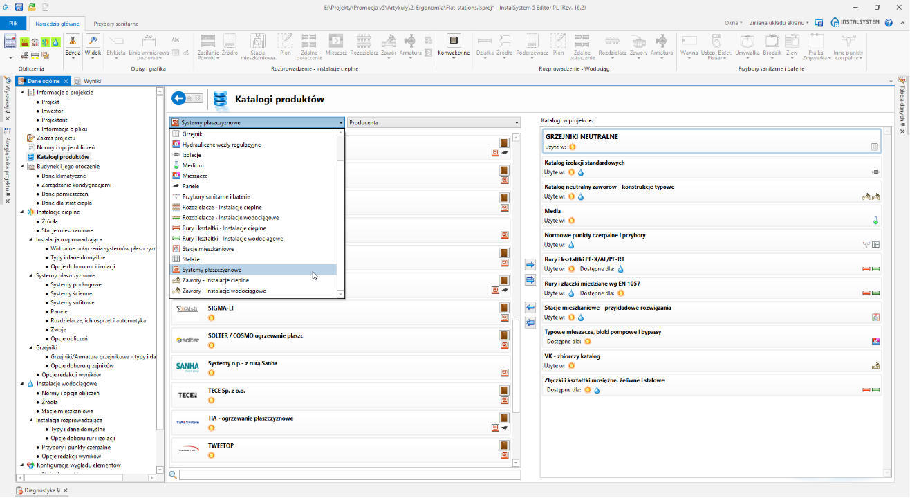Click the SANHA catalog logo

click(x=187, y=367)
